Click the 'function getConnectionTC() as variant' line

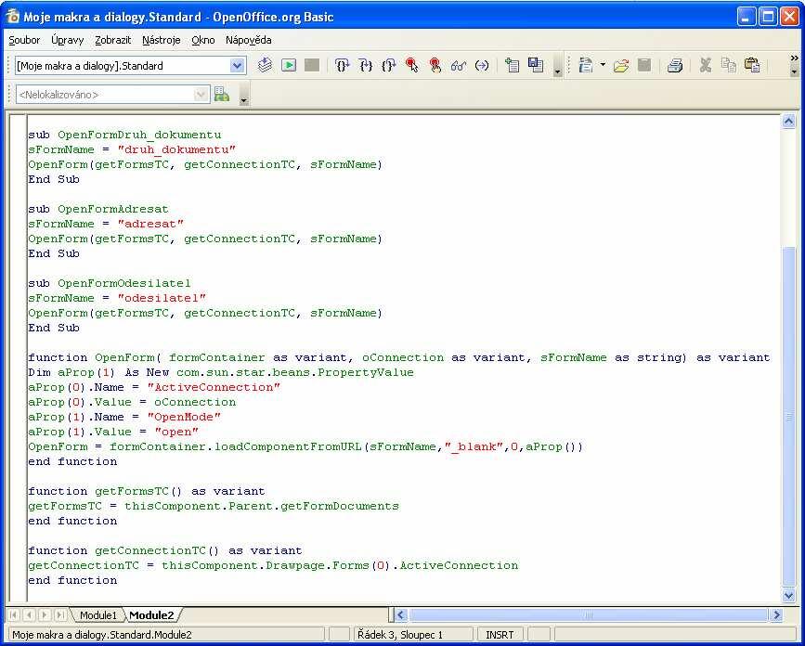(x=164, y=550)
